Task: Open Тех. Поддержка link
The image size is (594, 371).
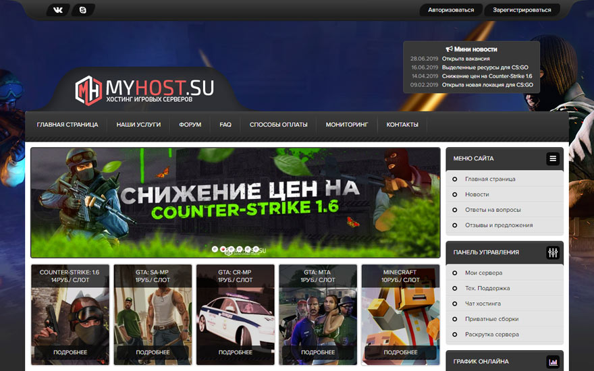Action: click(x=487, y=289)
